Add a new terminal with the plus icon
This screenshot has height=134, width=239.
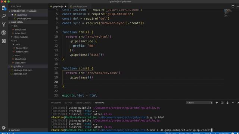pos(217,103)
